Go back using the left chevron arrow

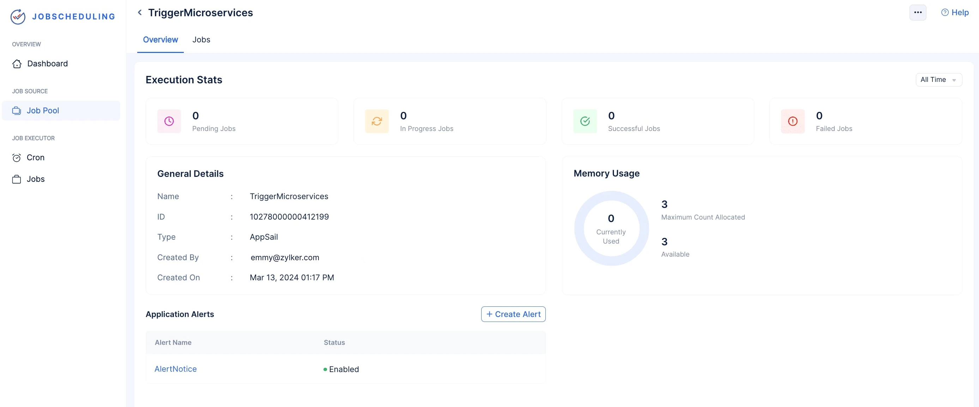pyautogui.click(x=140, y=13)
